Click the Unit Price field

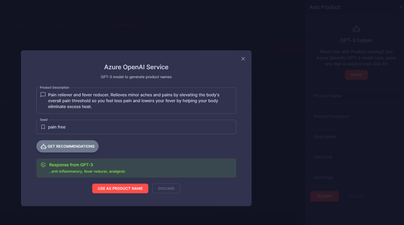click(356, 178)
